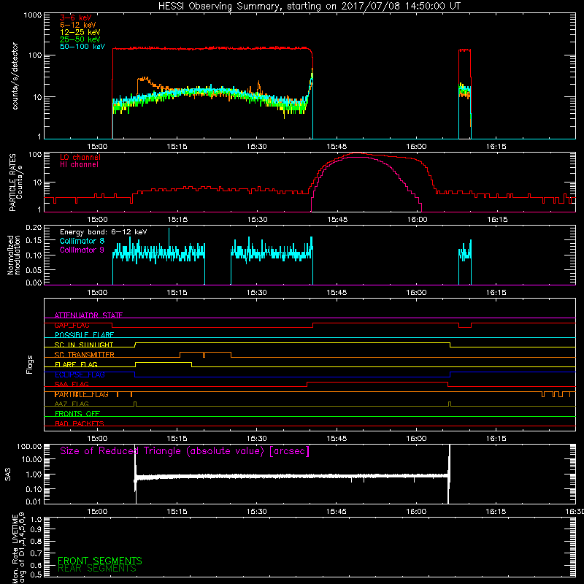Viewport: 584px width, 584px height.
Task: Click the BAD_PACKETS flag label
Action: [x=80, y=424]
